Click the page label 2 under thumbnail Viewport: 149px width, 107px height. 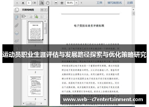pos(35,72)
